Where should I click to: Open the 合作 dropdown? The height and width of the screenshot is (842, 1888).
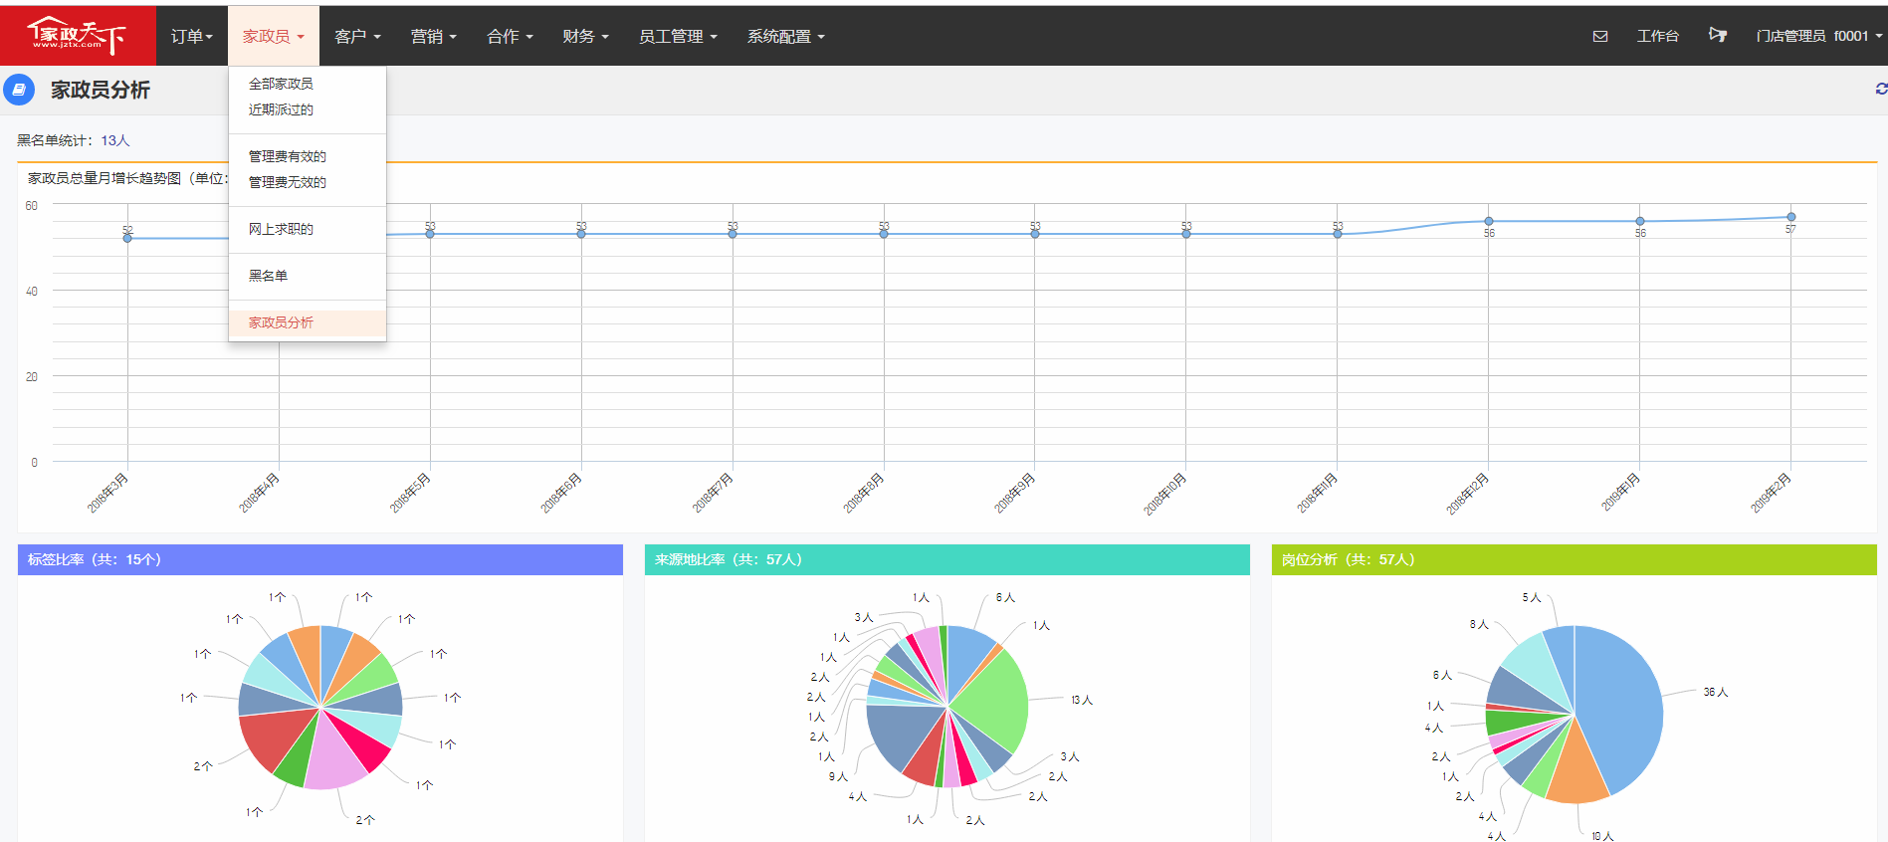tap(510, 37)
